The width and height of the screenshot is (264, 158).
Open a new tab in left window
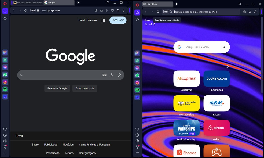78,2
